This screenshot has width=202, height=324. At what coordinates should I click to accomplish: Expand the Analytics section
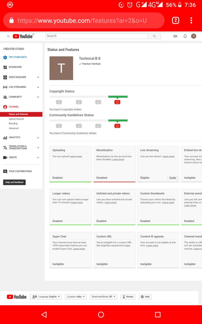(38, 138)
